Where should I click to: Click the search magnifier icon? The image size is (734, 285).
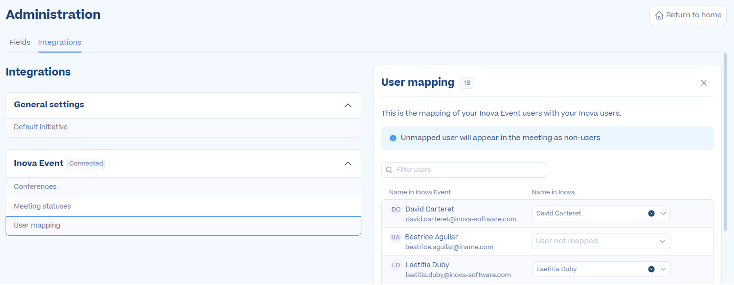(x=389, y=170)
